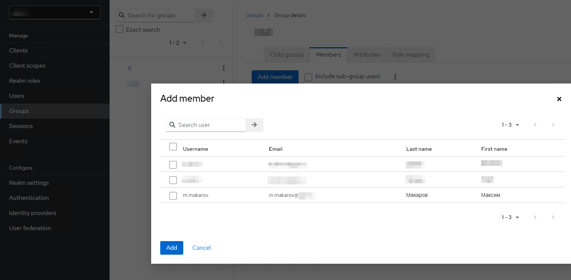Click the Cancel link
This screenshot has height=280, width=571.
tap(201, 248)
